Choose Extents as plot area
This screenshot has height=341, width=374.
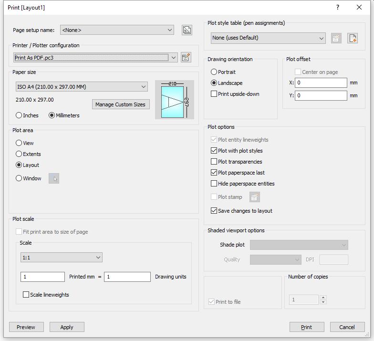[19, 154]
